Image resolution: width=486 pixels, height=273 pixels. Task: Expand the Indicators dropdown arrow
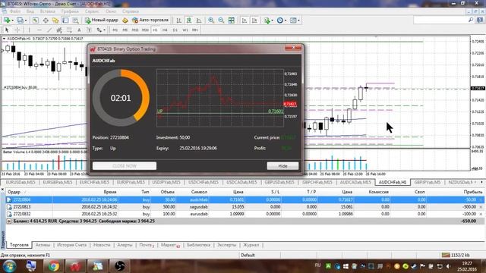click(x=272, y=20)
